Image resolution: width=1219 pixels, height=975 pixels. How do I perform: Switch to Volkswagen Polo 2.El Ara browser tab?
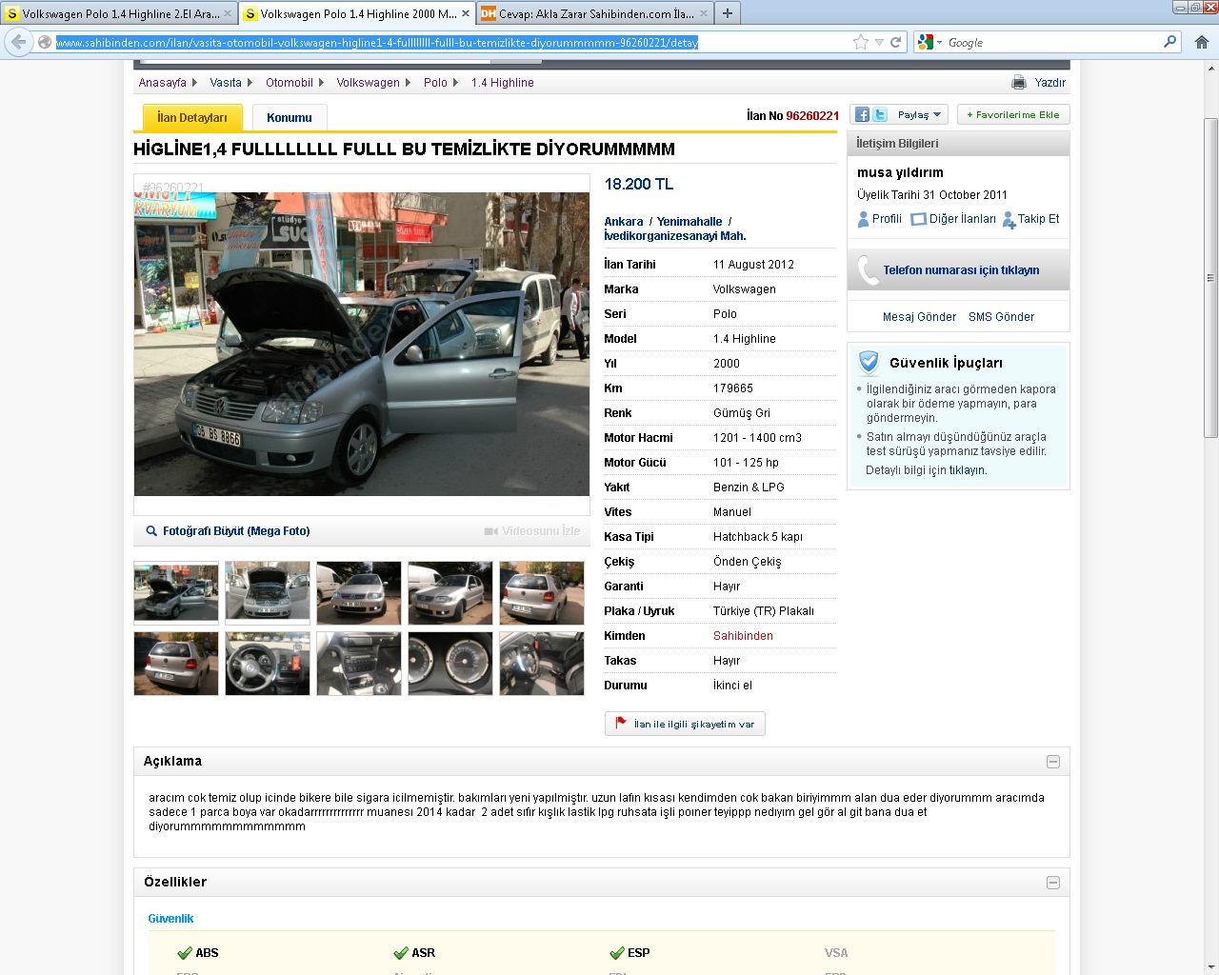click(x=118, y=13)
